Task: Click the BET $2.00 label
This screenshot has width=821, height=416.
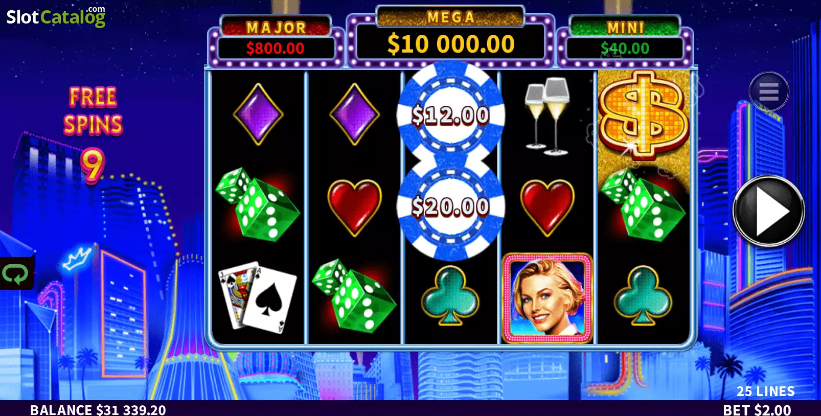Action: (x=757, y=409)
